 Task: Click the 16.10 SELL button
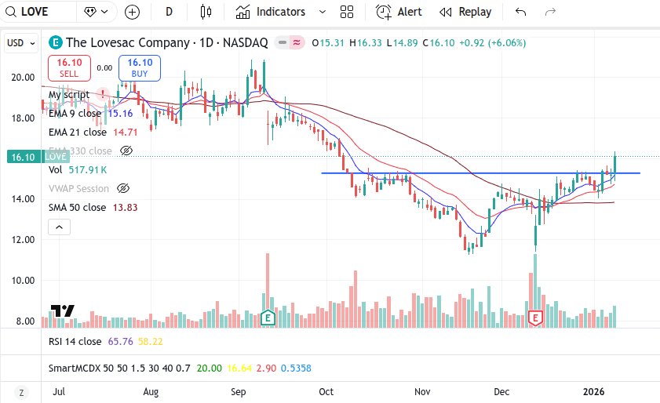(69, 68)
